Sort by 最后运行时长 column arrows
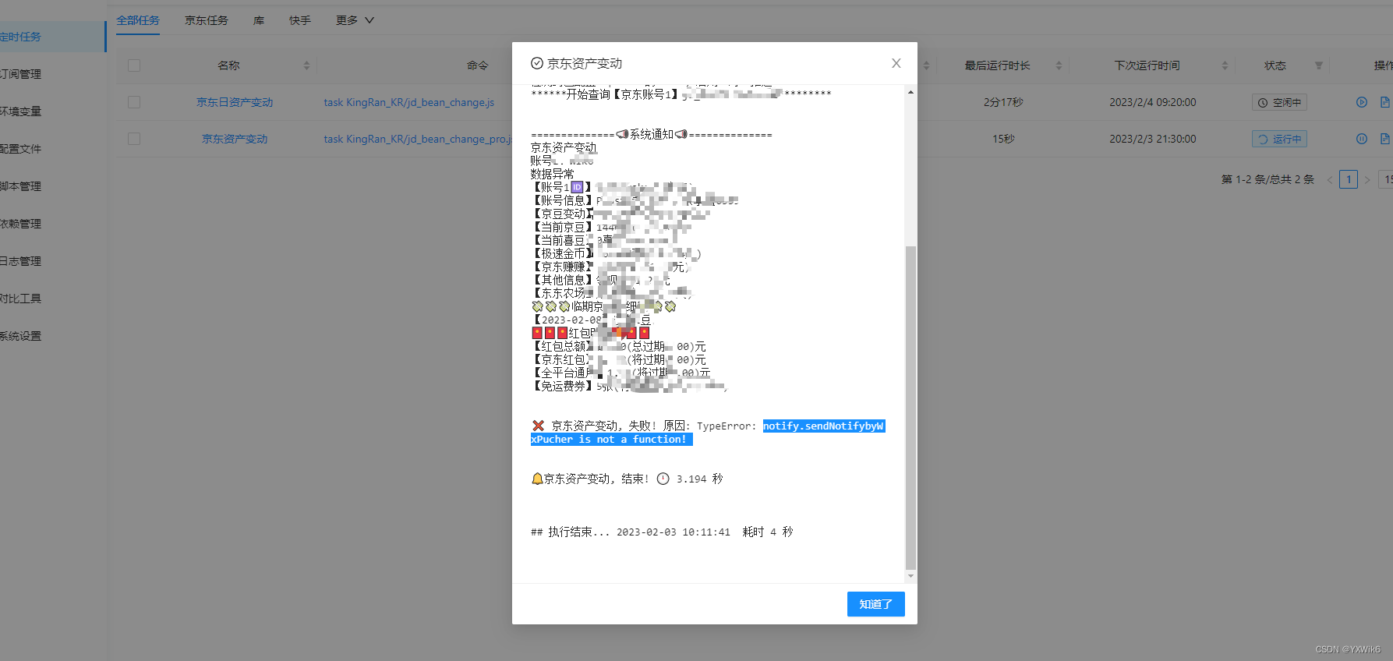1393x661 pixels. [1059, 65]
